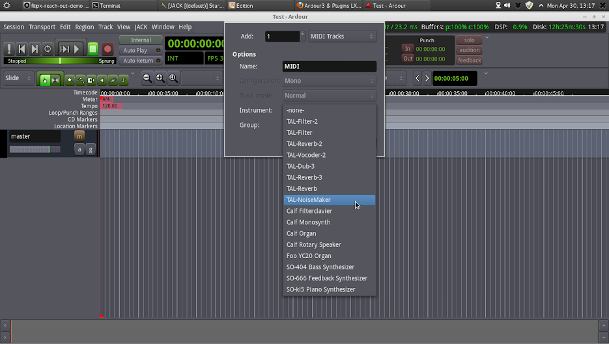Image resolution: width=609 pixels, height=344 pixels.
Task: Open the JACK menu
Action: (x=141, y=27)
